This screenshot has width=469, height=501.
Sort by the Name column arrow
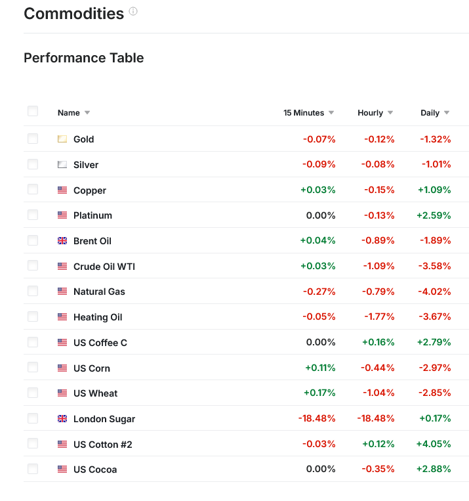(x=87, y=113)
